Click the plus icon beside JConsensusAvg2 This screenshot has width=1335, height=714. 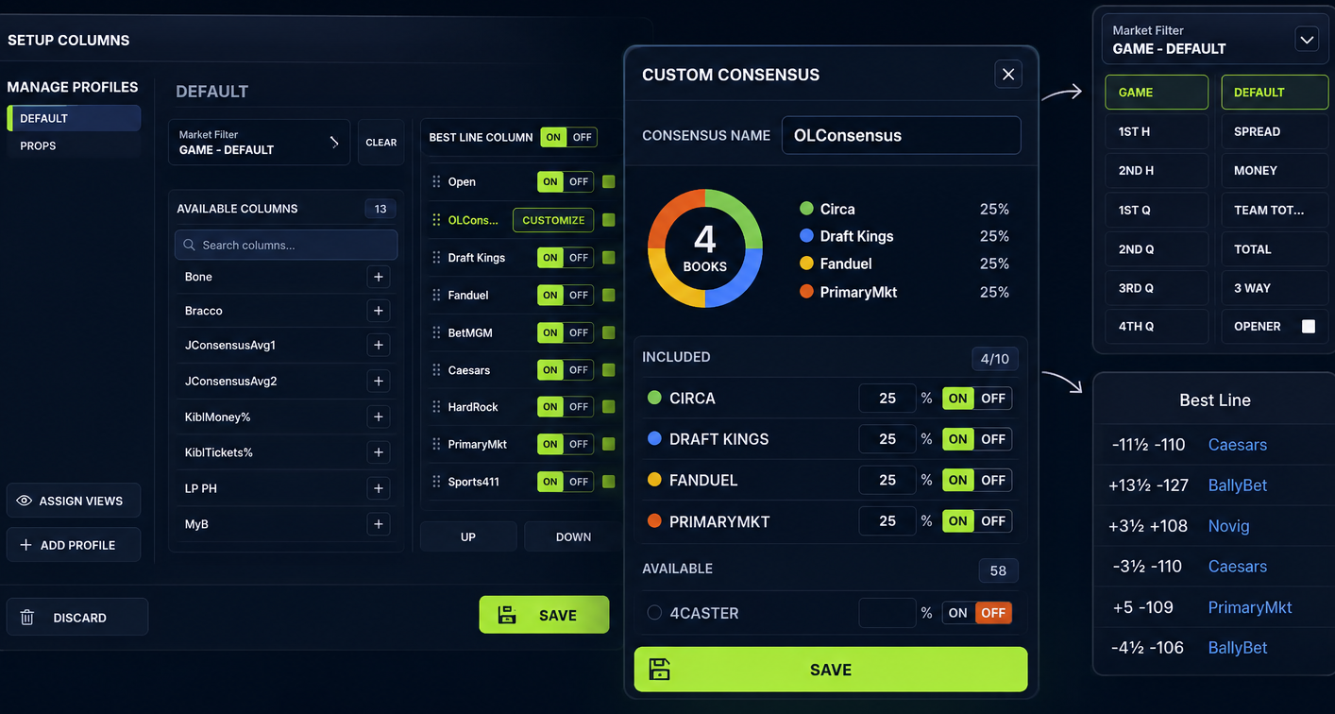click(x=379, y=382)
